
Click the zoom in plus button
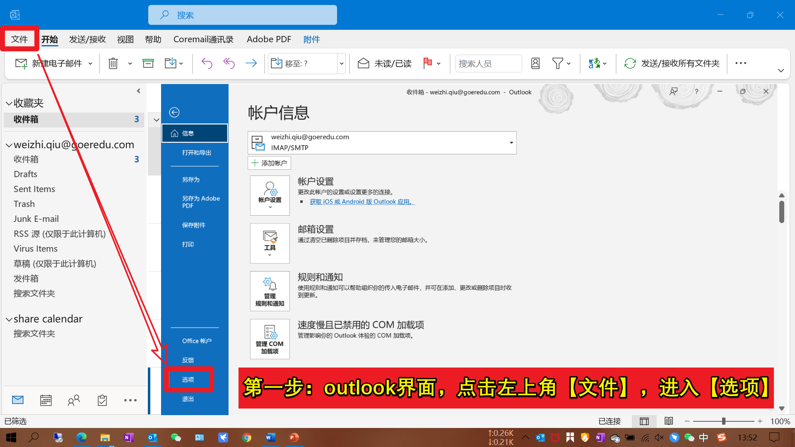click(x=760, y=421)
